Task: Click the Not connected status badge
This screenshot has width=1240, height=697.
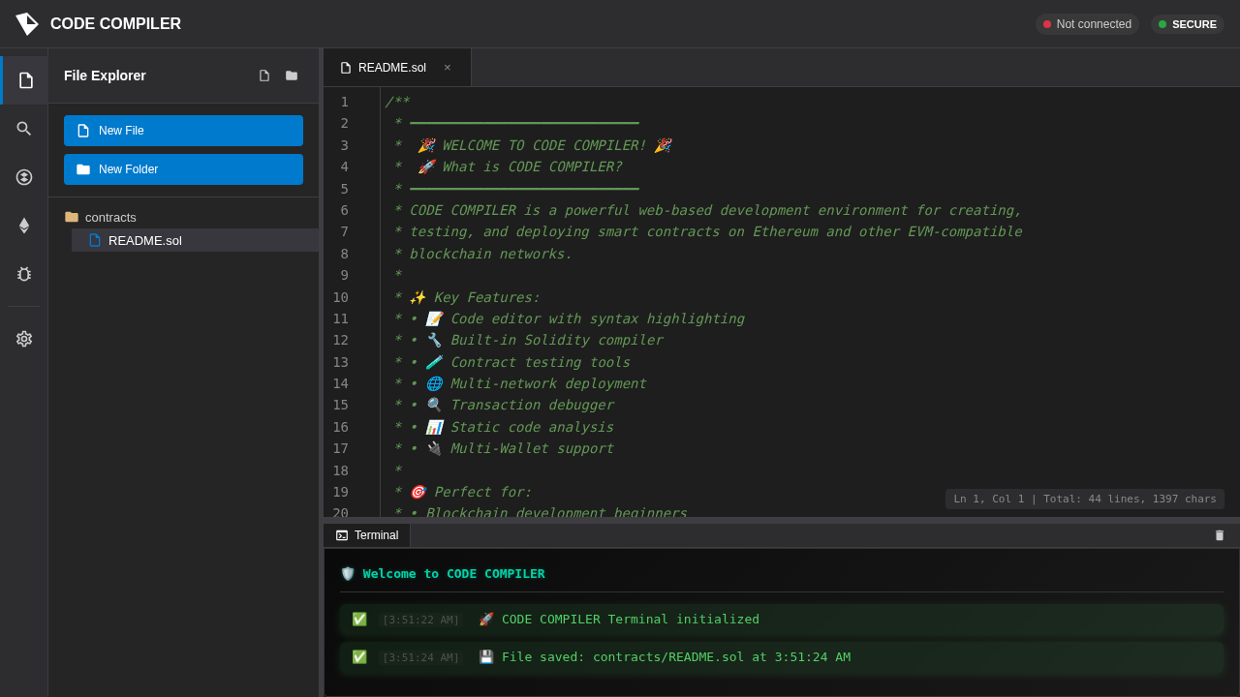Action: coord(1087,24)
